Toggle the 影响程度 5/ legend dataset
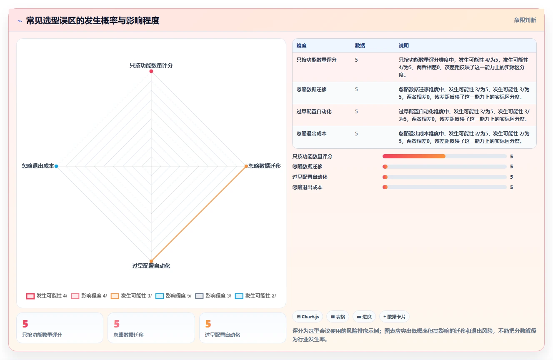553x360 pixels. (173, 296)
